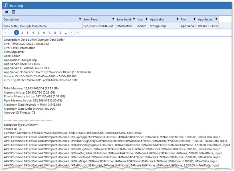The image size is (234, 171).
Task: Open the User column filter icon
Action: pyautogui.click(x=147, y=19)
